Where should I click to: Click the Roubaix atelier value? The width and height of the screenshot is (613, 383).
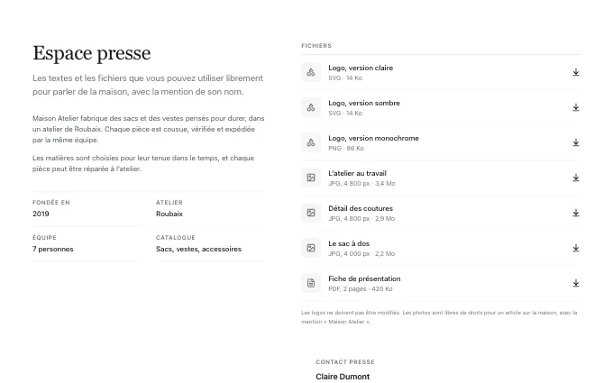(x=169, y=214)
